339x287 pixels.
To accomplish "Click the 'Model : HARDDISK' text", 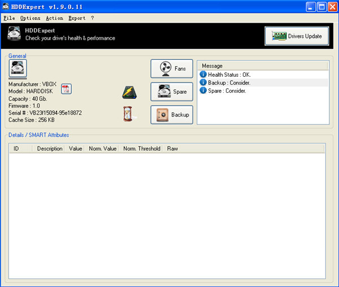I will pyautogui.click(x=31, y=91).
